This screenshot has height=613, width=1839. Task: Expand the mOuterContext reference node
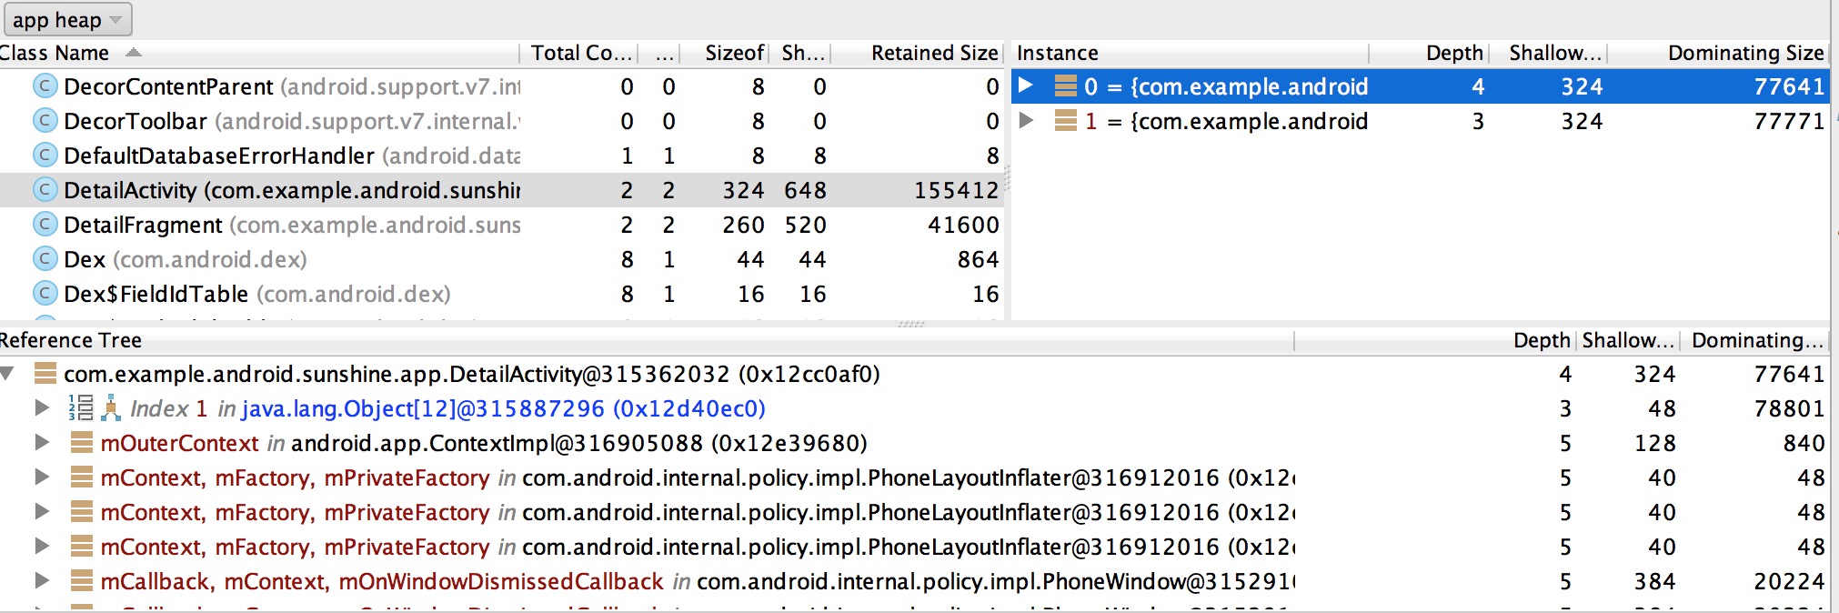point(42,442)
